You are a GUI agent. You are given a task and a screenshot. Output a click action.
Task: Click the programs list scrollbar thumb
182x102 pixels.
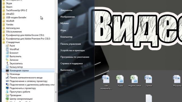point(56,88)
